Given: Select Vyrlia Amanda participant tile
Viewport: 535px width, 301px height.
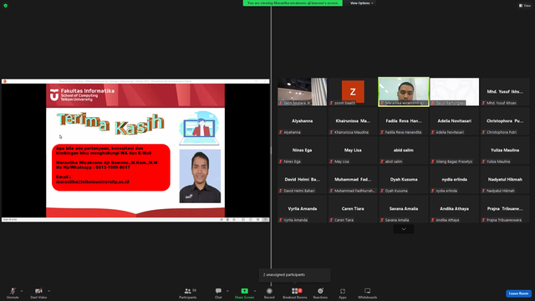Looking at the screenshot, I should (x=303, y=209).
